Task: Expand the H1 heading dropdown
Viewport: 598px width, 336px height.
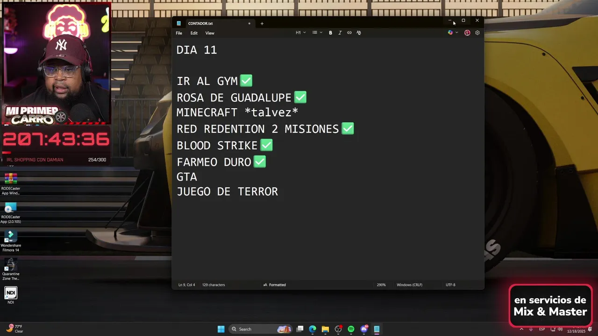Action: [301, 33]
